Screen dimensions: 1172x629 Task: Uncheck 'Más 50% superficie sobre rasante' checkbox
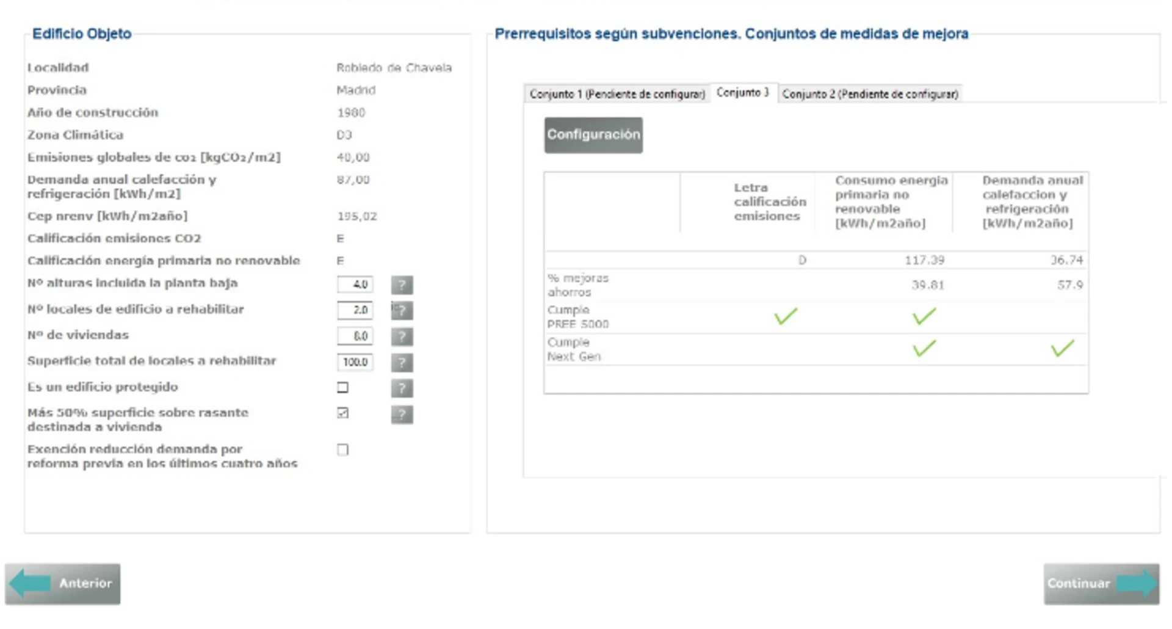pyautogui.click(x=343, y=413)
